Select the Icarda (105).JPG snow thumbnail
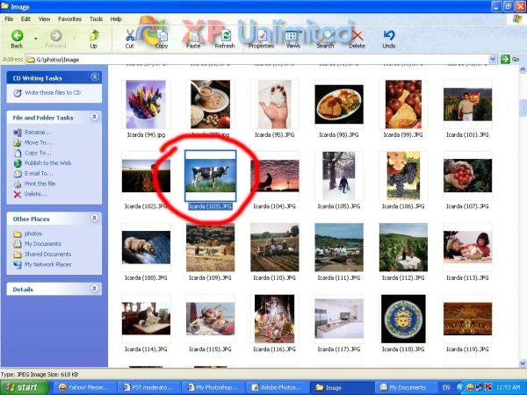527x395 pixels. click(x=339, y=176)
